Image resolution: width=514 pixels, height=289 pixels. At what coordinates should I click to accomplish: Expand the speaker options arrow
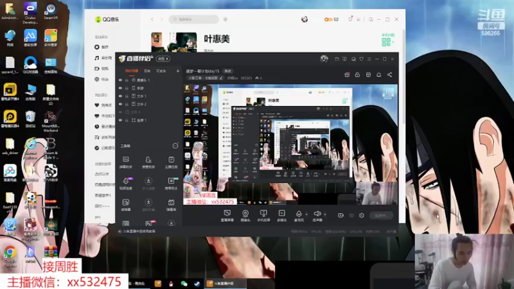click(x=325, y=215)
